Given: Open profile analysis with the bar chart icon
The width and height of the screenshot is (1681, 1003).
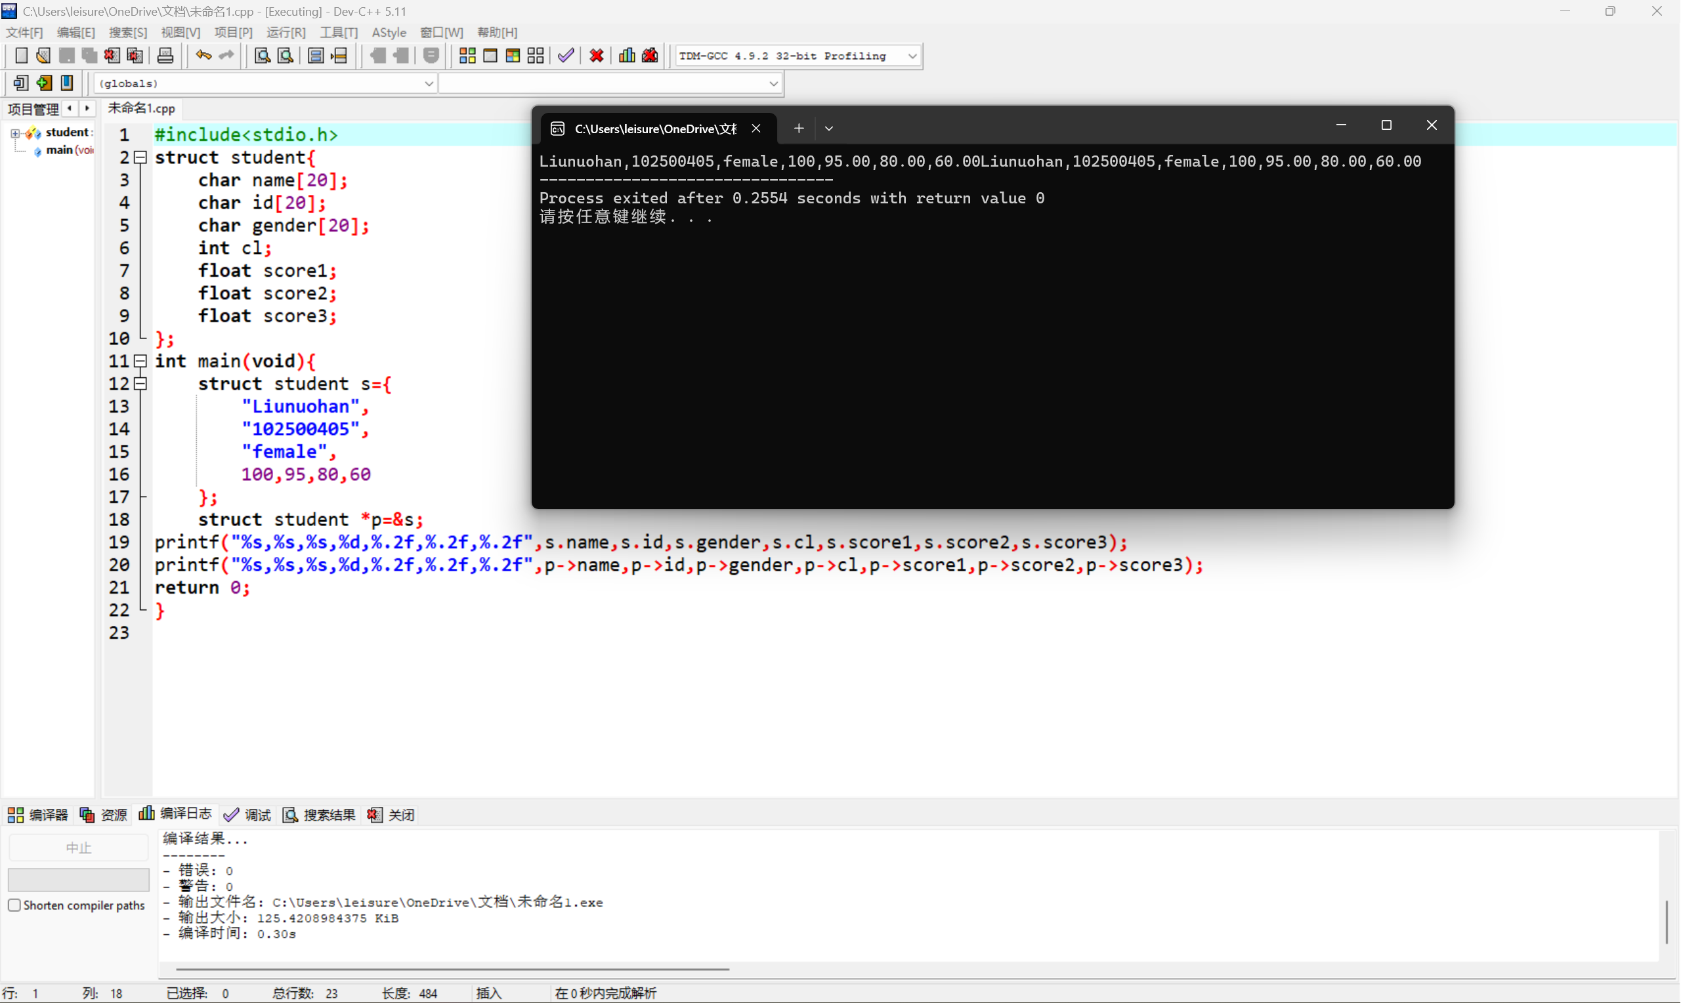Looking at the screenshot, I should (x=626, y=55).
